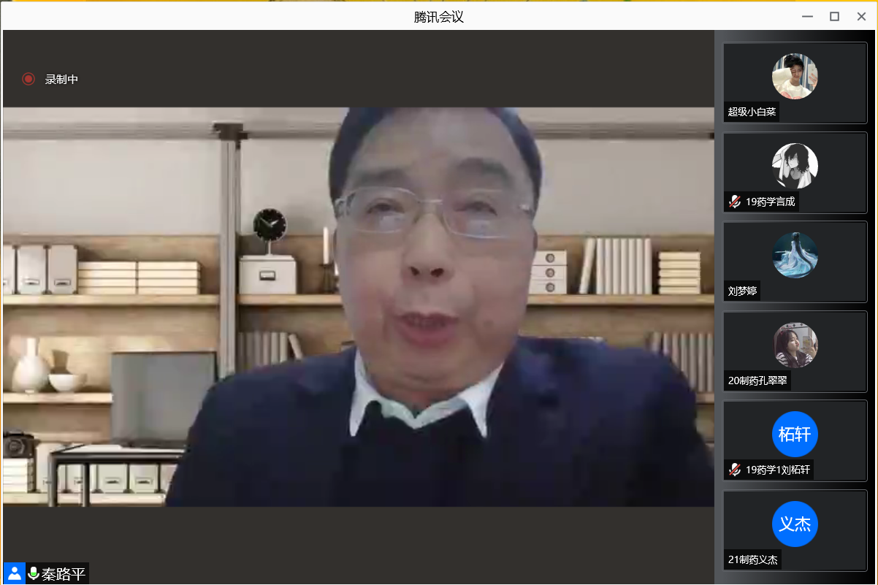Select 刘梦婷's avatar image
The height and width of the screenshot is (585, 878).
coord(795,256)
